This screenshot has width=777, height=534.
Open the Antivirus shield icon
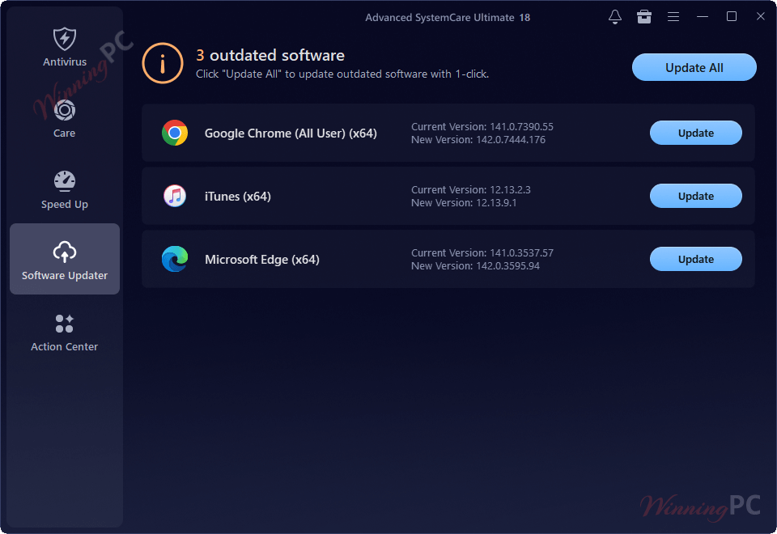pos(65,39)
